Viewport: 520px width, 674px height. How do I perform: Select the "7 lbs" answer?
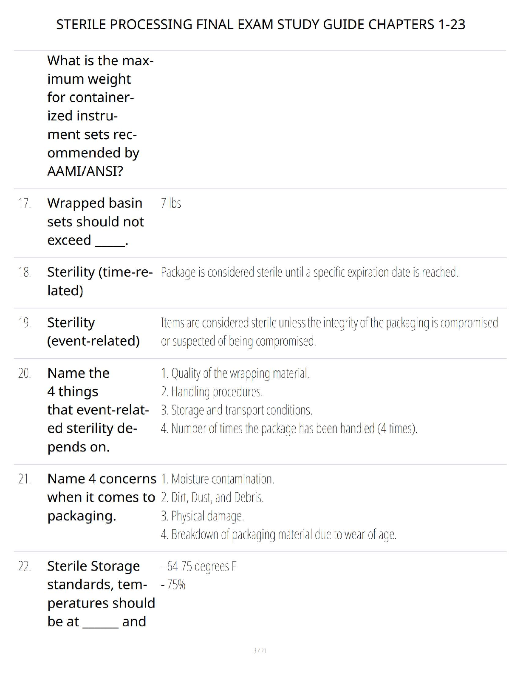(x=171, y=203)
